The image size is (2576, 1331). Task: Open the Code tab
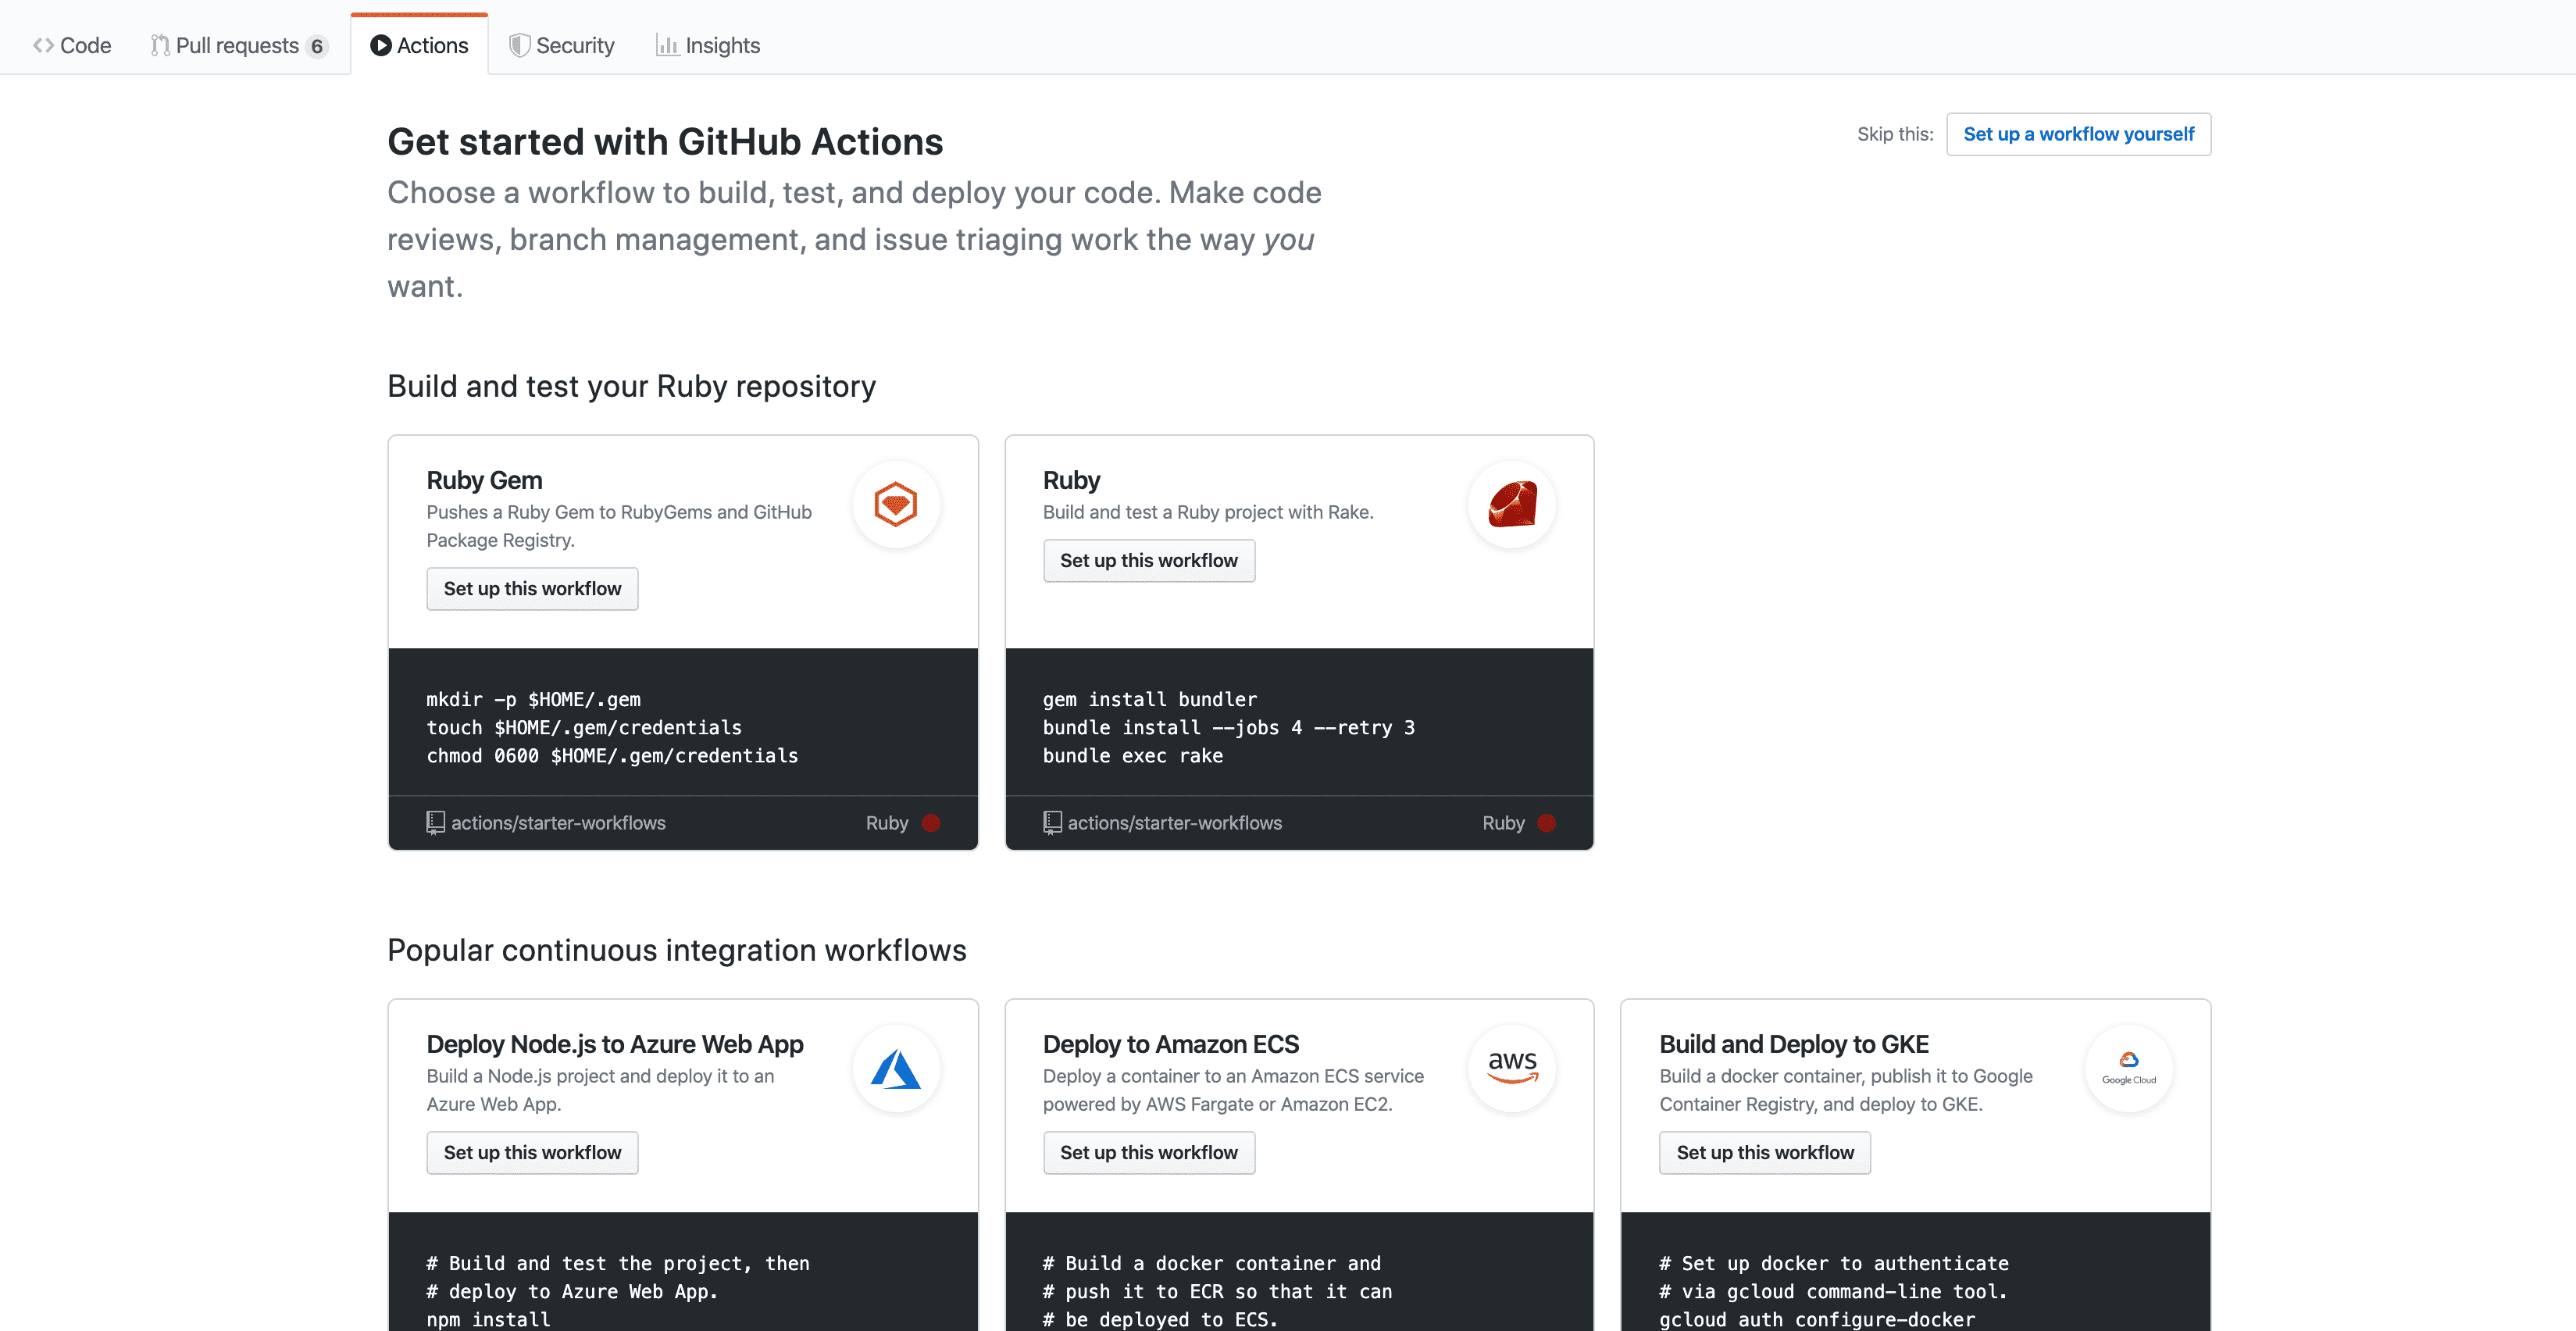(72, 45)
